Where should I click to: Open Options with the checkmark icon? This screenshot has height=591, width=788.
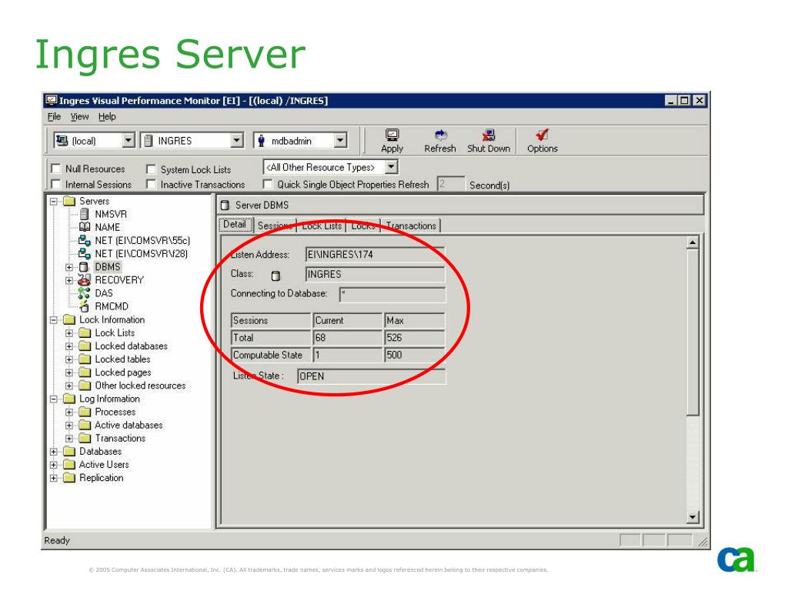coord(543,135)
